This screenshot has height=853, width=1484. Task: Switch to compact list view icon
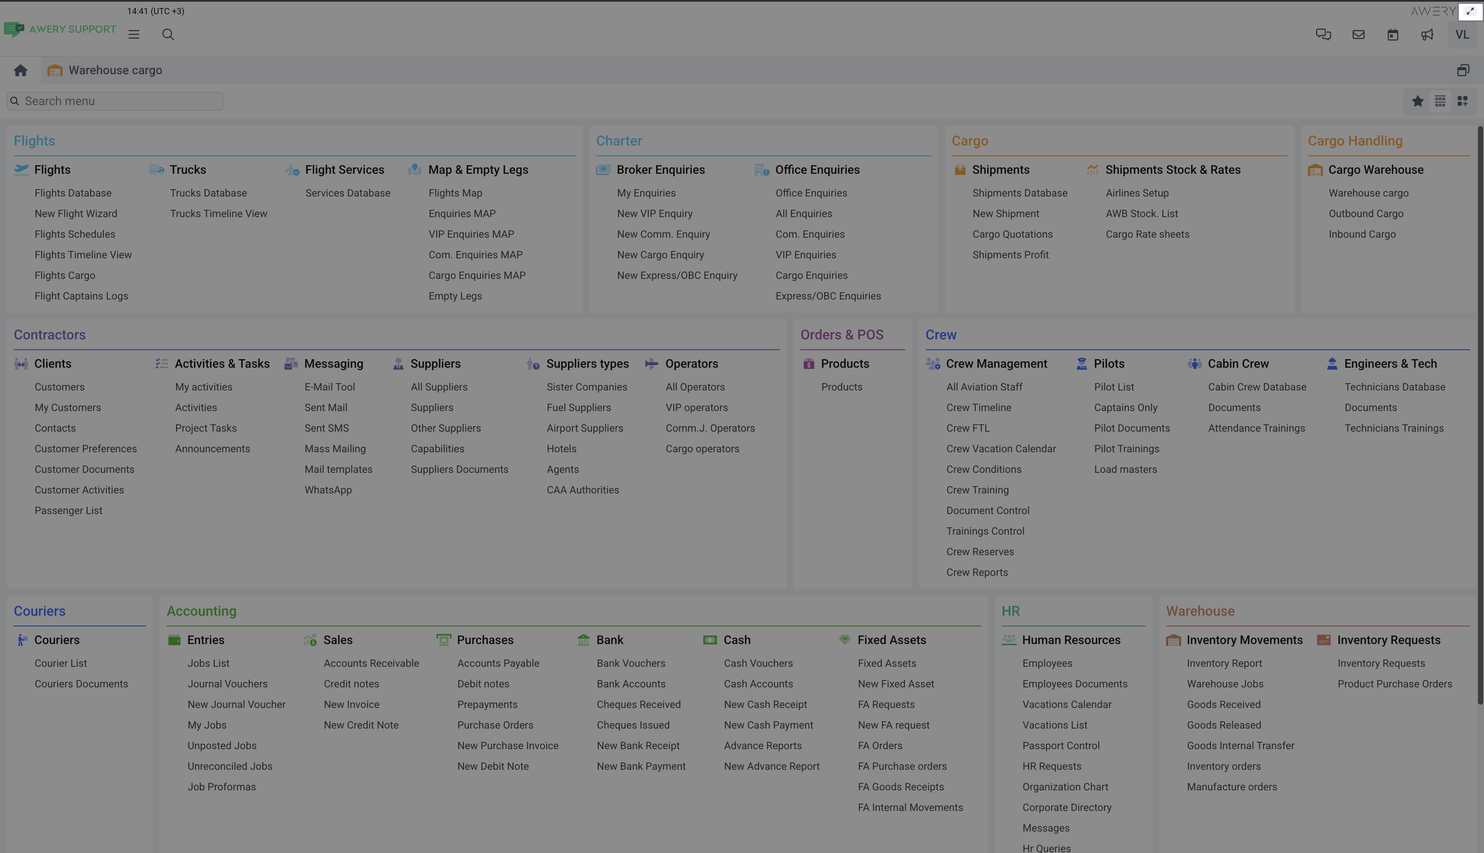[x=1440, y=101]
